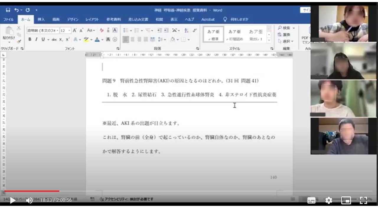Viewport: 378px width, 212px height.
Task: Click the Sort (A-Z) paragraph icon
Action: tap(186, 30)
